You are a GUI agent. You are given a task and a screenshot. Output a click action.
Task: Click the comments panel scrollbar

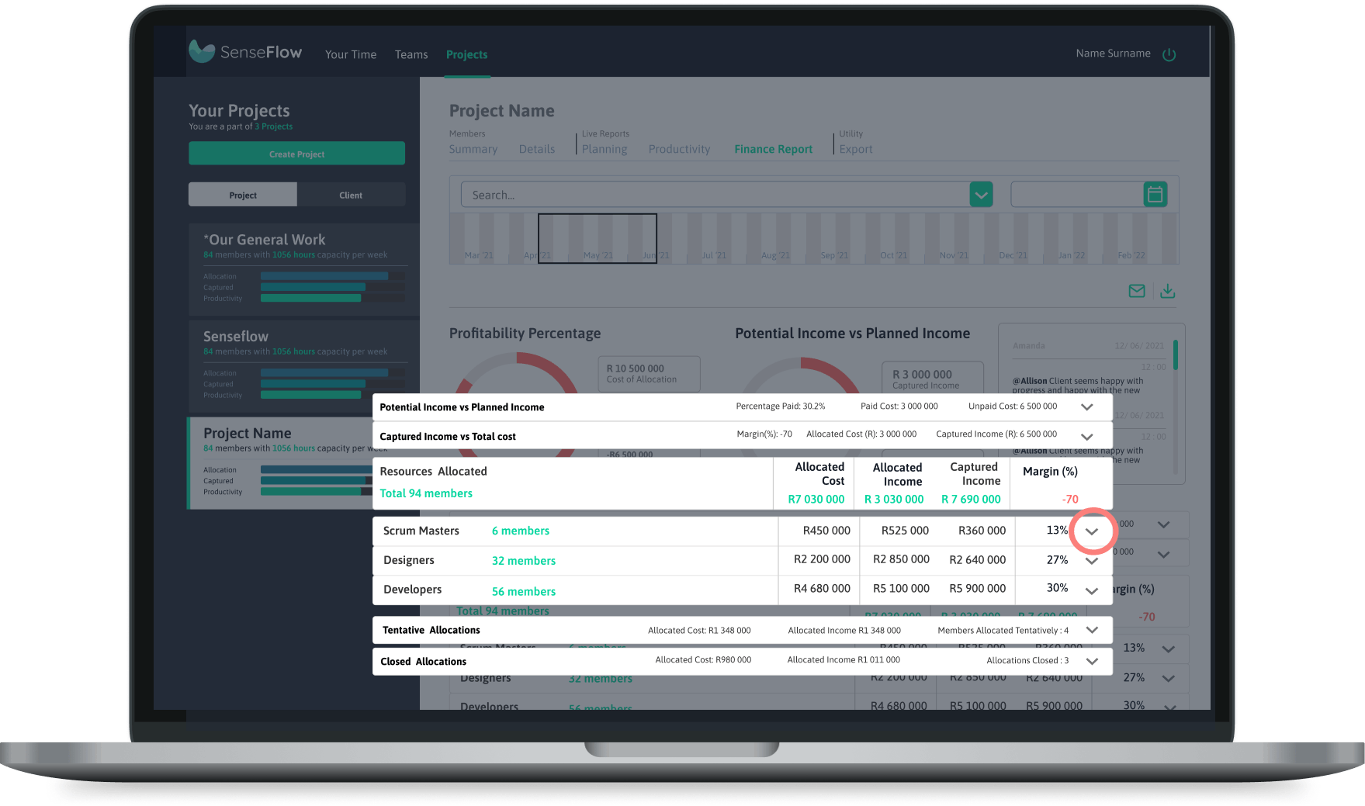(x=1176, y=355)
